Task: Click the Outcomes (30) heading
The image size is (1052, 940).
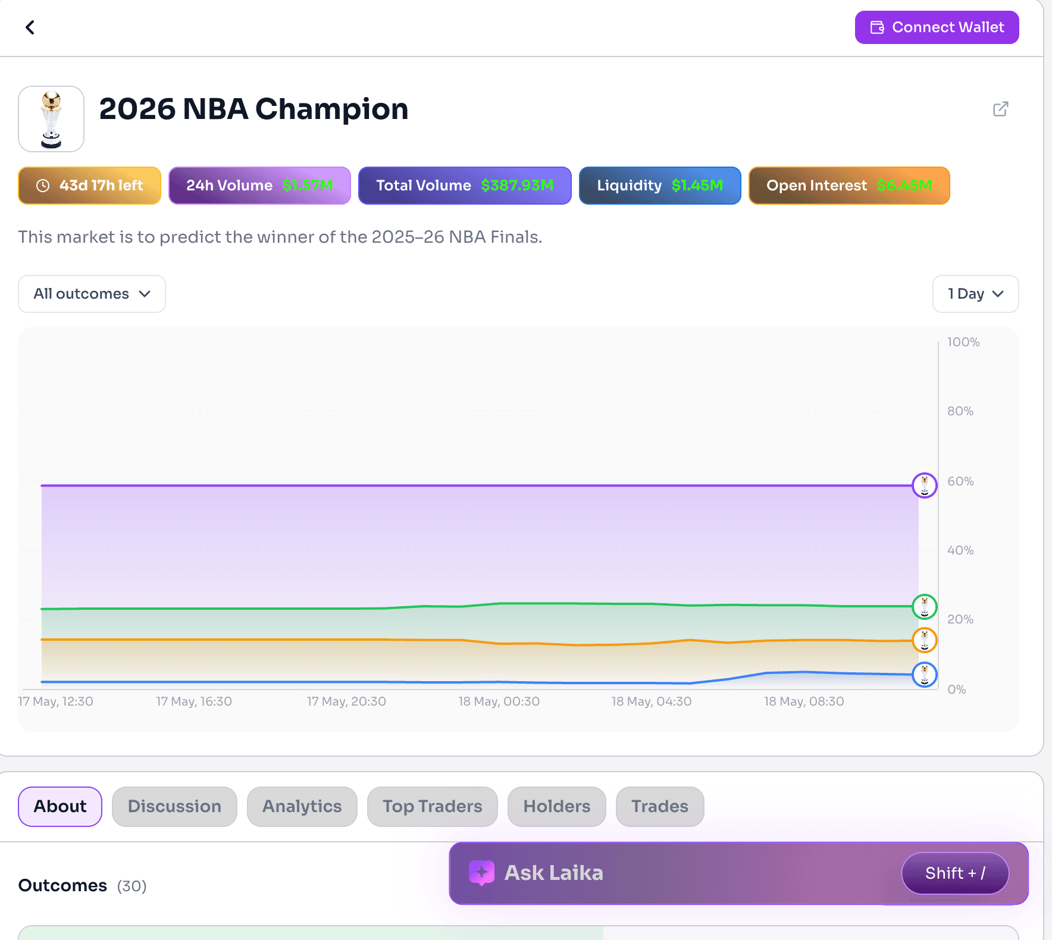Action: coord(83,885)
